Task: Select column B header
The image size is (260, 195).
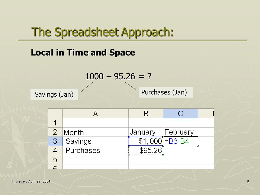Action: (x=146, y=113)
